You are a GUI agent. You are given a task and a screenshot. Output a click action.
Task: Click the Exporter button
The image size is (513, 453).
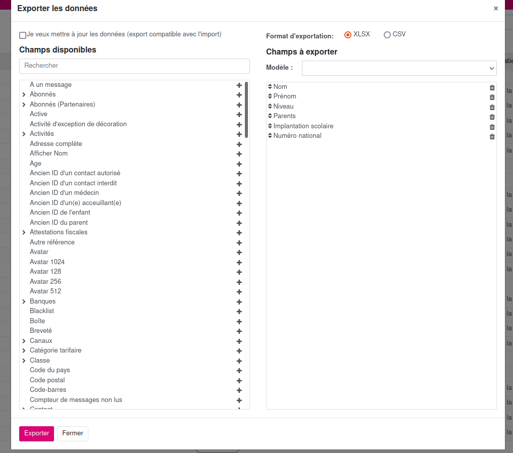point(36,433)
